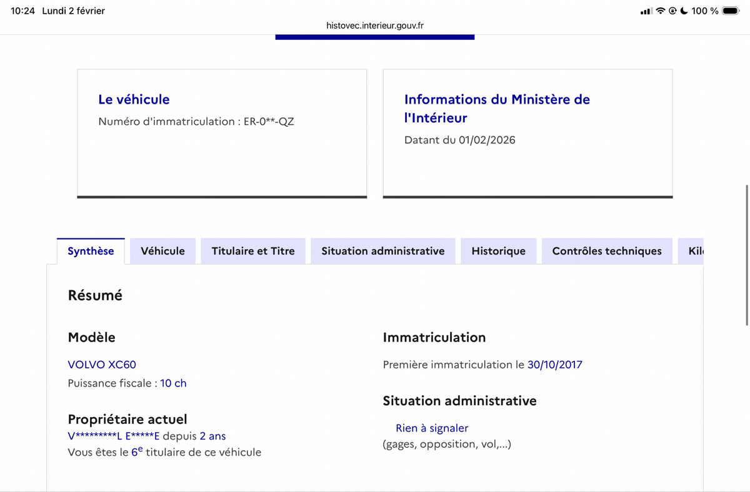Open the partially visible Kilométrage tab
The height and width of the screenshot is (492, 750).
coord(691,251)
